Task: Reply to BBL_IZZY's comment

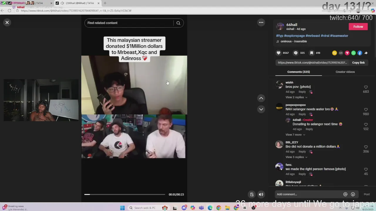Action: tap(302, 152)
